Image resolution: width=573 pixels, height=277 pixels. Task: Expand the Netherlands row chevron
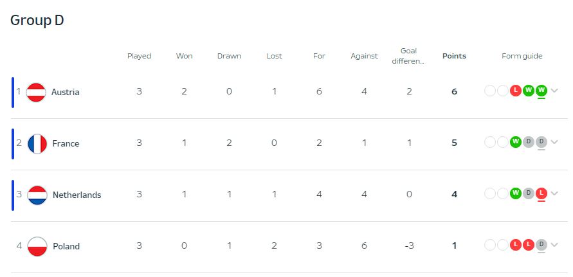pos(554,193)
